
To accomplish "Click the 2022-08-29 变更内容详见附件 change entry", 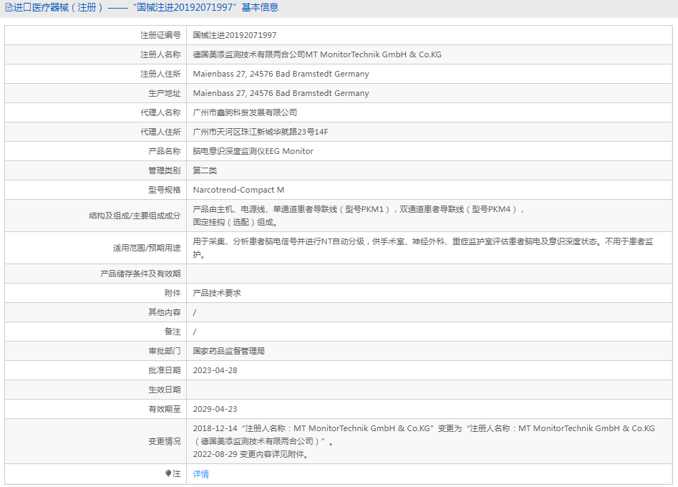I will click(x=251, y=454).
